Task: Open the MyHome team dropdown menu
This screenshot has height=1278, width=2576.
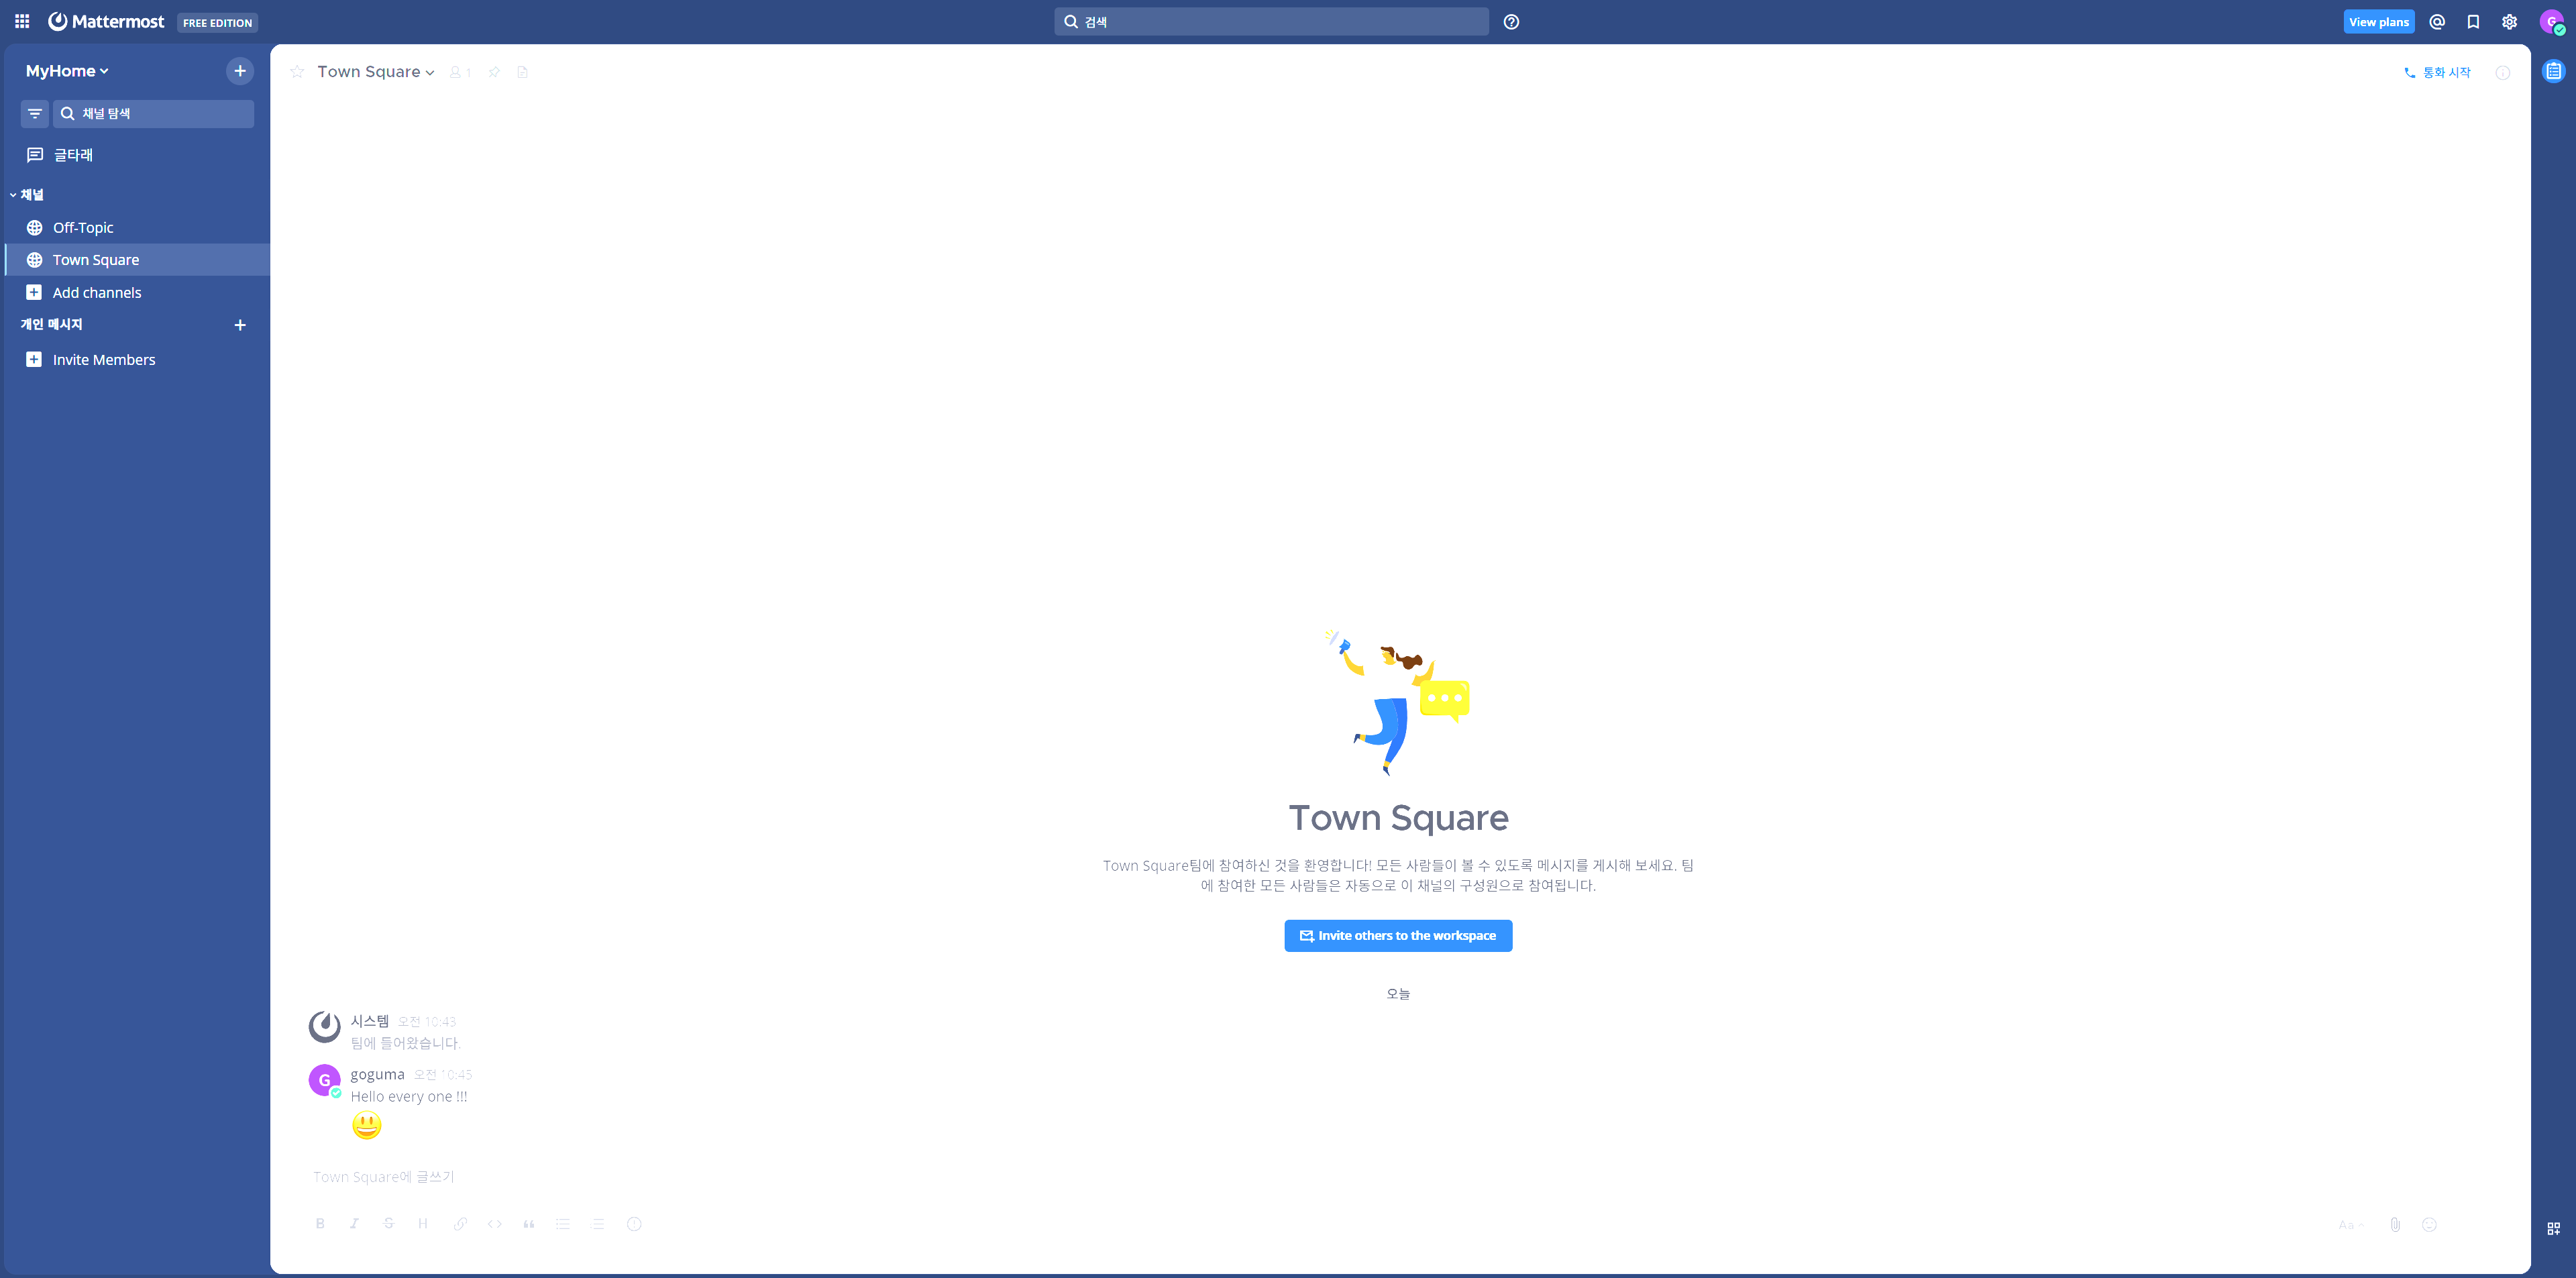Action: (67, 71)
